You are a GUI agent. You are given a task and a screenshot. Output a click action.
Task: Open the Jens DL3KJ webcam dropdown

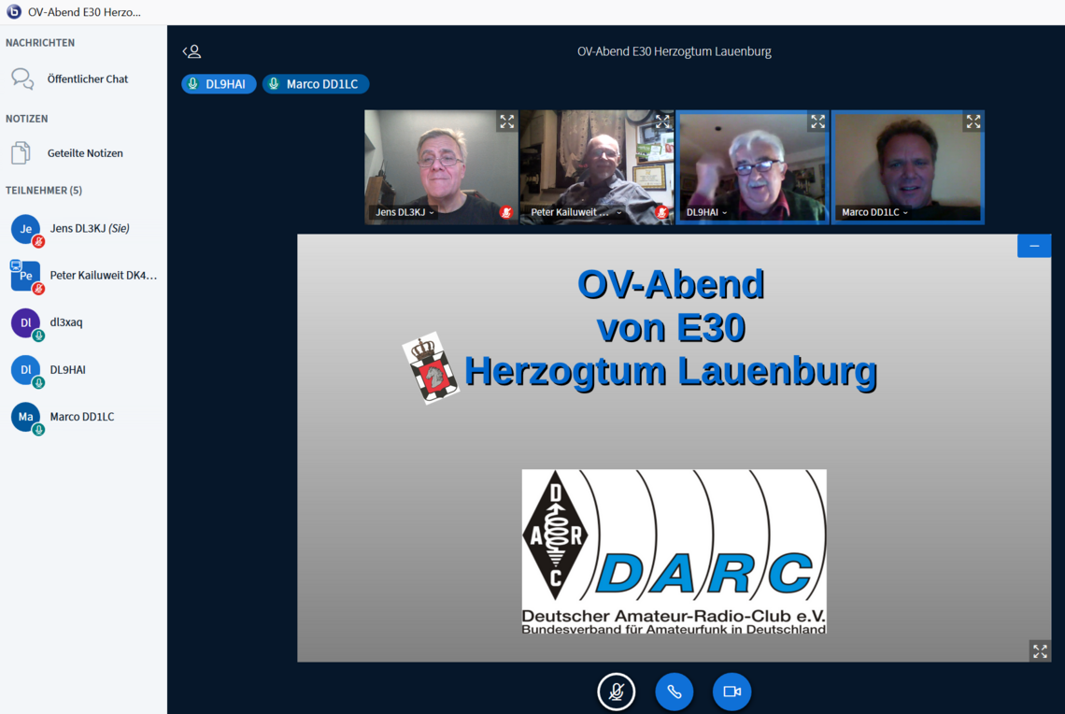tap(405, 212)
